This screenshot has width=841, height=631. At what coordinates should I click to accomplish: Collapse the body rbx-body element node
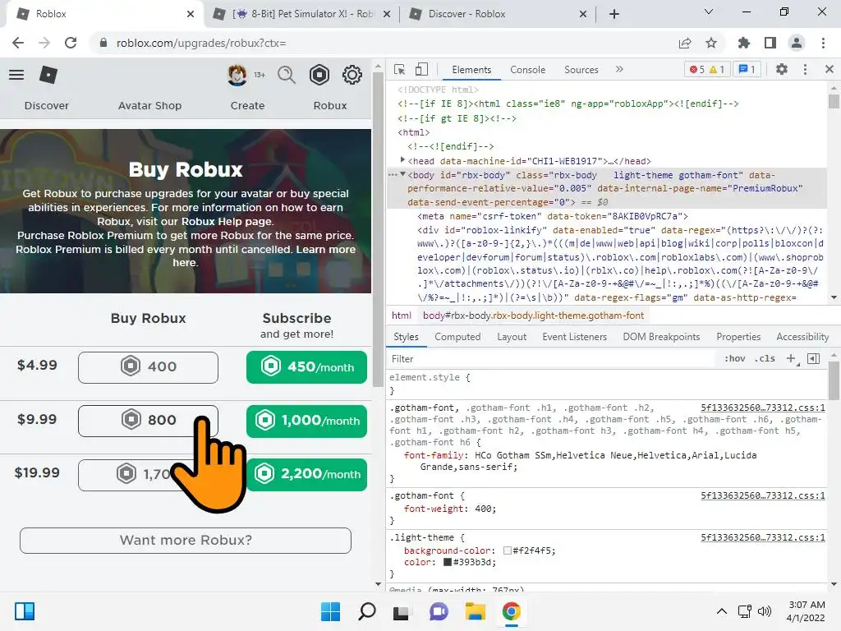coord(402,174)
